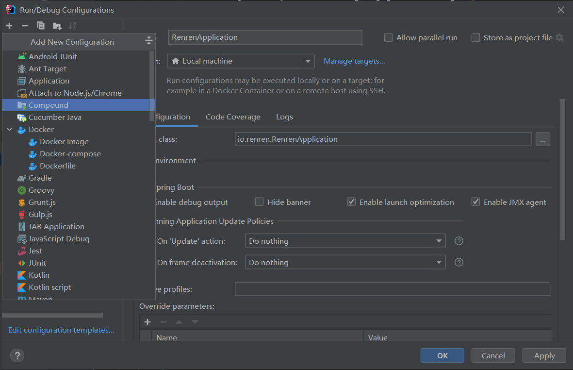573x370 pixels.
Task: Open help for On frame deactivation
Action: coord(458,262)
